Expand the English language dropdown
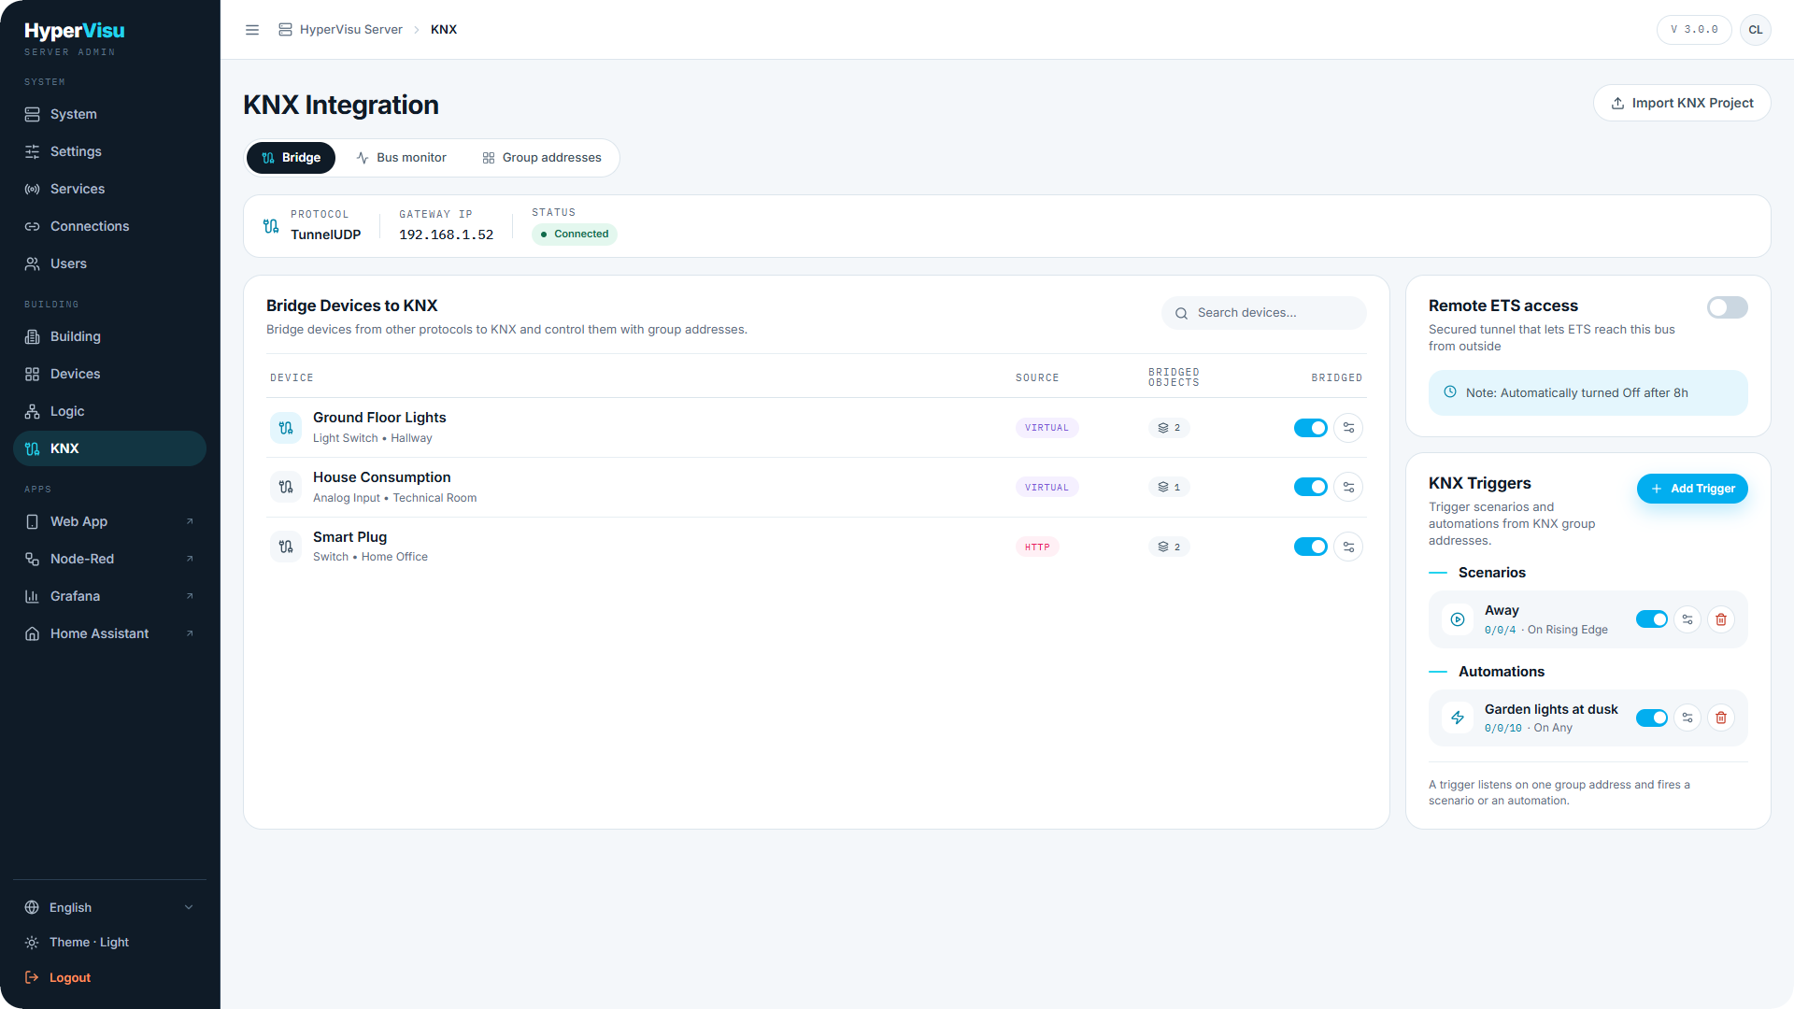Viewport: 1794px width, 1009px height. pos(110,907)
